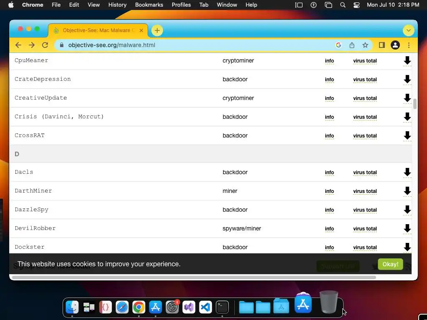Toggle the Chrome side panel icon
Viewport: 427px width, 320px height.
[x=382, y=45]
